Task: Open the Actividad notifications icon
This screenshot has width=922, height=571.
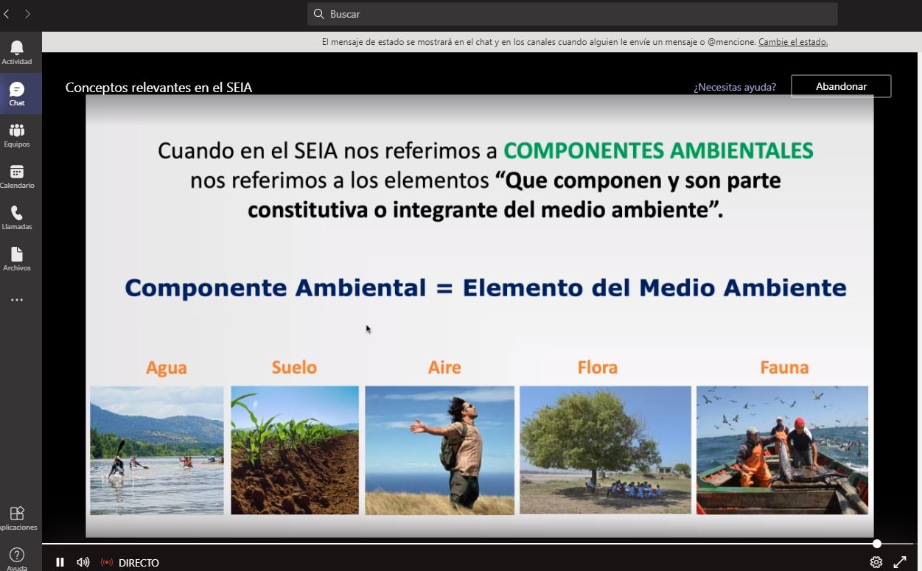Action: click(x=17, y=52)
